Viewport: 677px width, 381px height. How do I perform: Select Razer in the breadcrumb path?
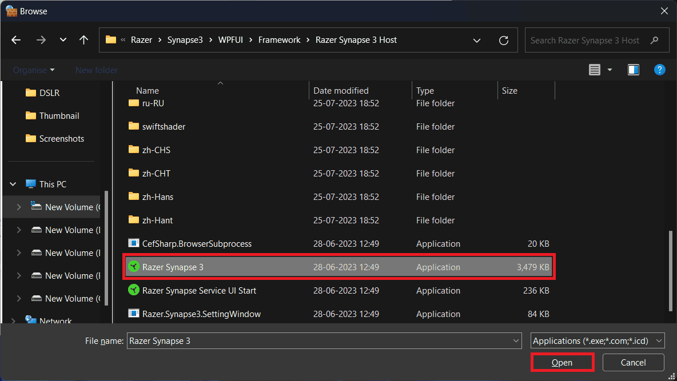pos(141,40)
